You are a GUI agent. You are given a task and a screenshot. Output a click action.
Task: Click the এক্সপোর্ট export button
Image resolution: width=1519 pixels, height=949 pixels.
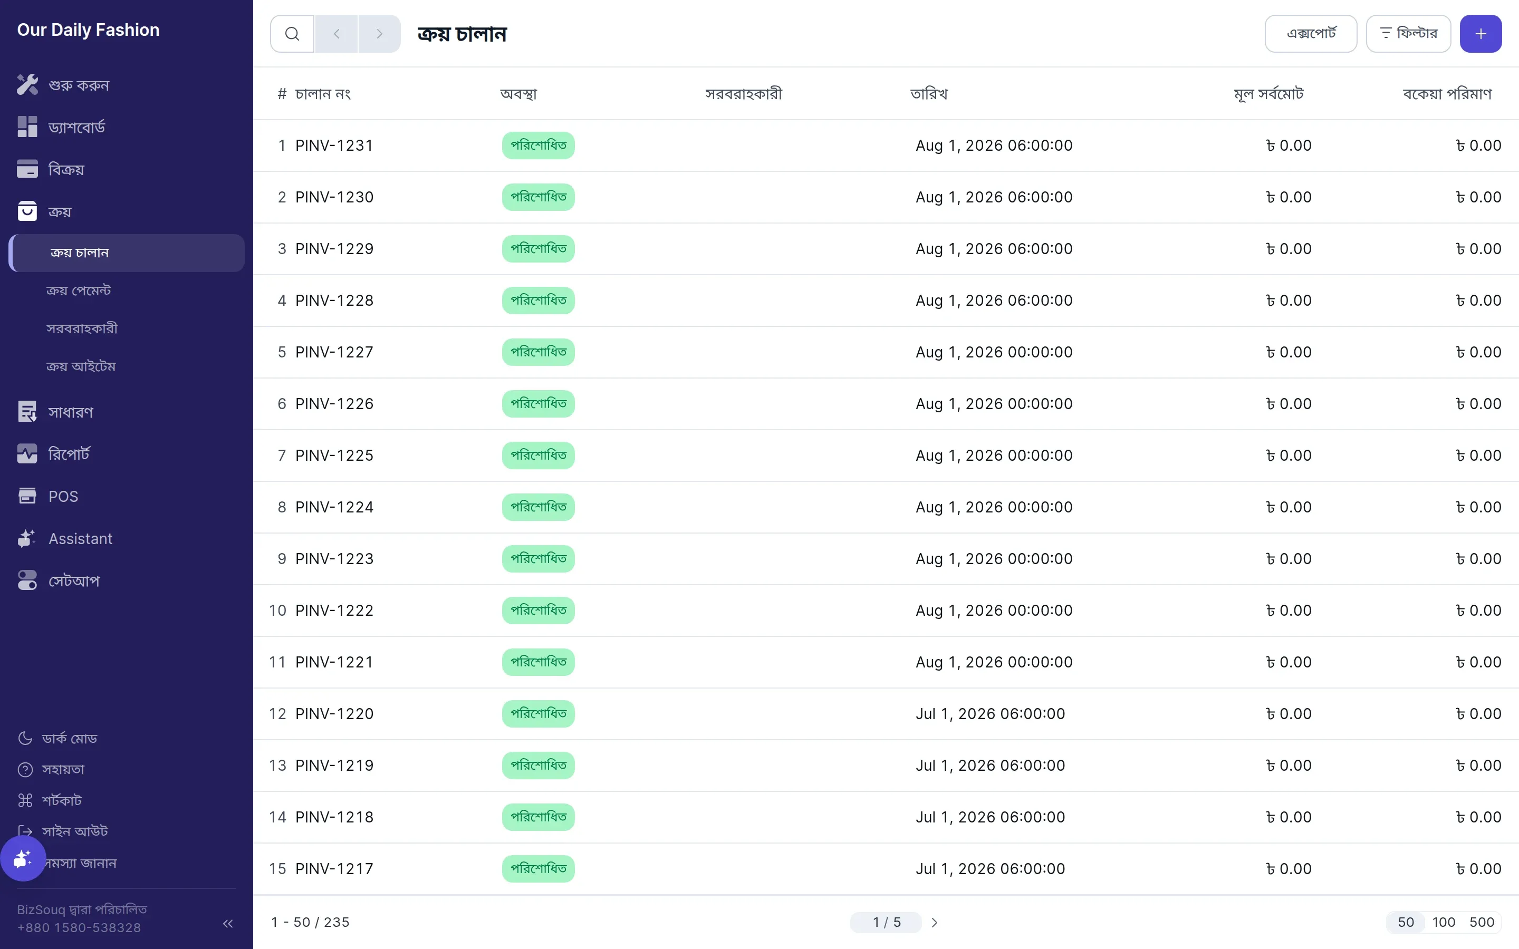(x=1311, y=34)
